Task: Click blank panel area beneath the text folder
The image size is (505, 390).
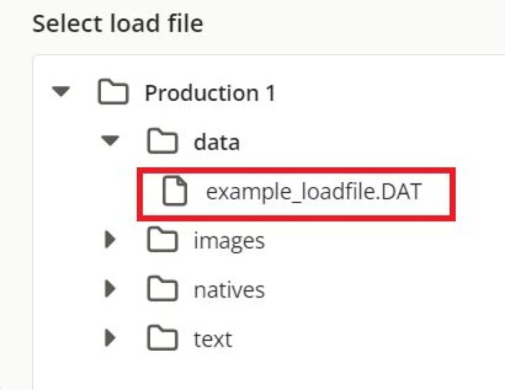Action: click(281, 371)
